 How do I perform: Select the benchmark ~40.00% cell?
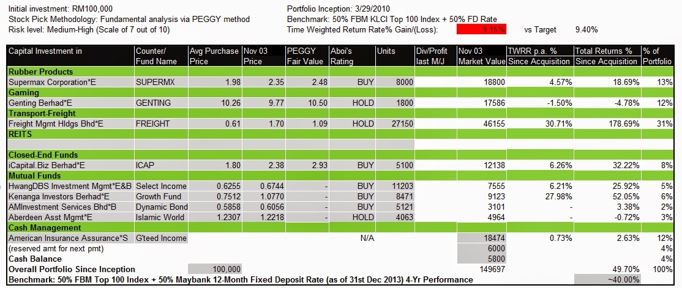[608, 280]
